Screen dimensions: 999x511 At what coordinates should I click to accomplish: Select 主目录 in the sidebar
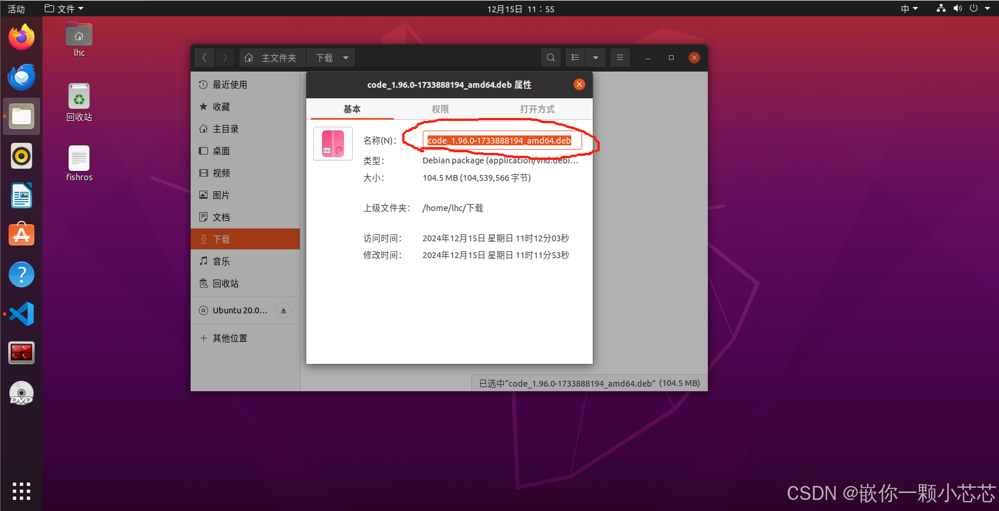245,129
